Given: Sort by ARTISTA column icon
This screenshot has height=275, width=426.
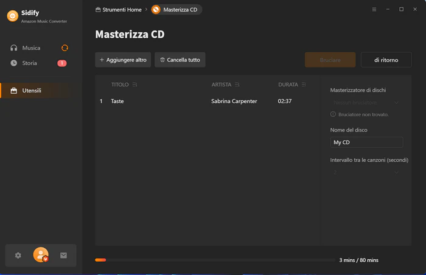Looking at the screenshot, I should (237, 85).
